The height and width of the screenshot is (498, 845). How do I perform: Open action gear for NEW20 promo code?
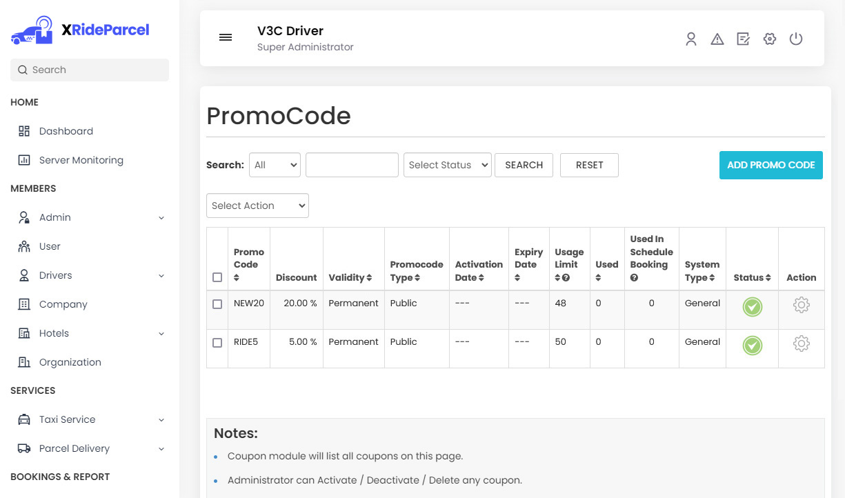(x=801, y=306)
